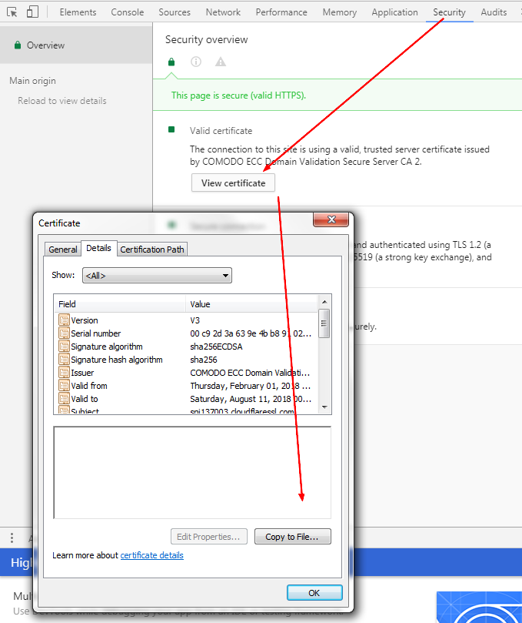
Task: Select the Security tab
Action: pos(449,12)
